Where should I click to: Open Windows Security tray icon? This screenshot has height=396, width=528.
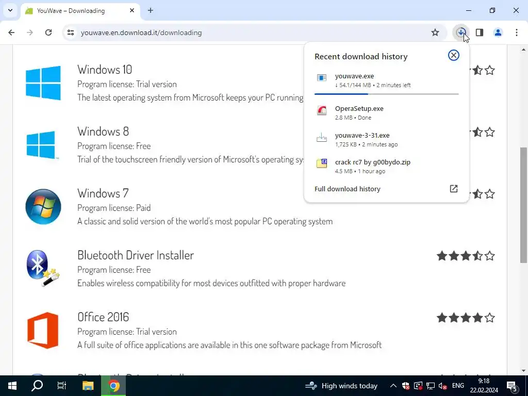[405, 386]
